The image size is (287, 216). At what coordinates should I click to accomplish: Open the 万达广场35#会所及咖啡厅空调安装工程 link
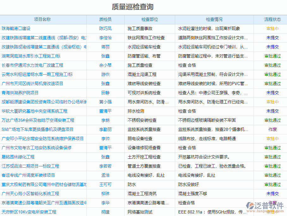pos(39,120)
